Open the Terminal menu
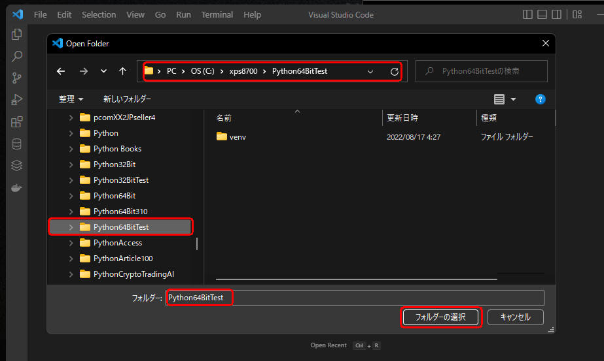This screenshot has height=361, width=604. [217, 14]
